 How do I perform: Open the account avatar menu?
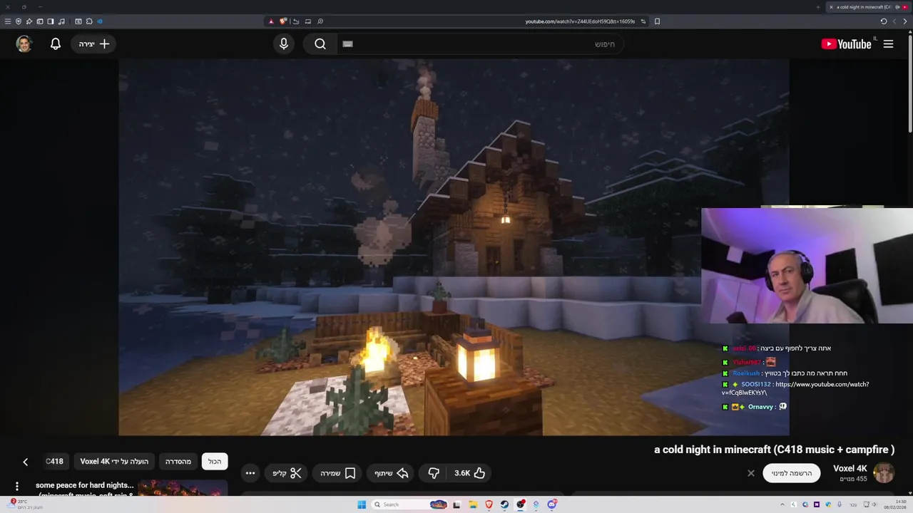24,44
